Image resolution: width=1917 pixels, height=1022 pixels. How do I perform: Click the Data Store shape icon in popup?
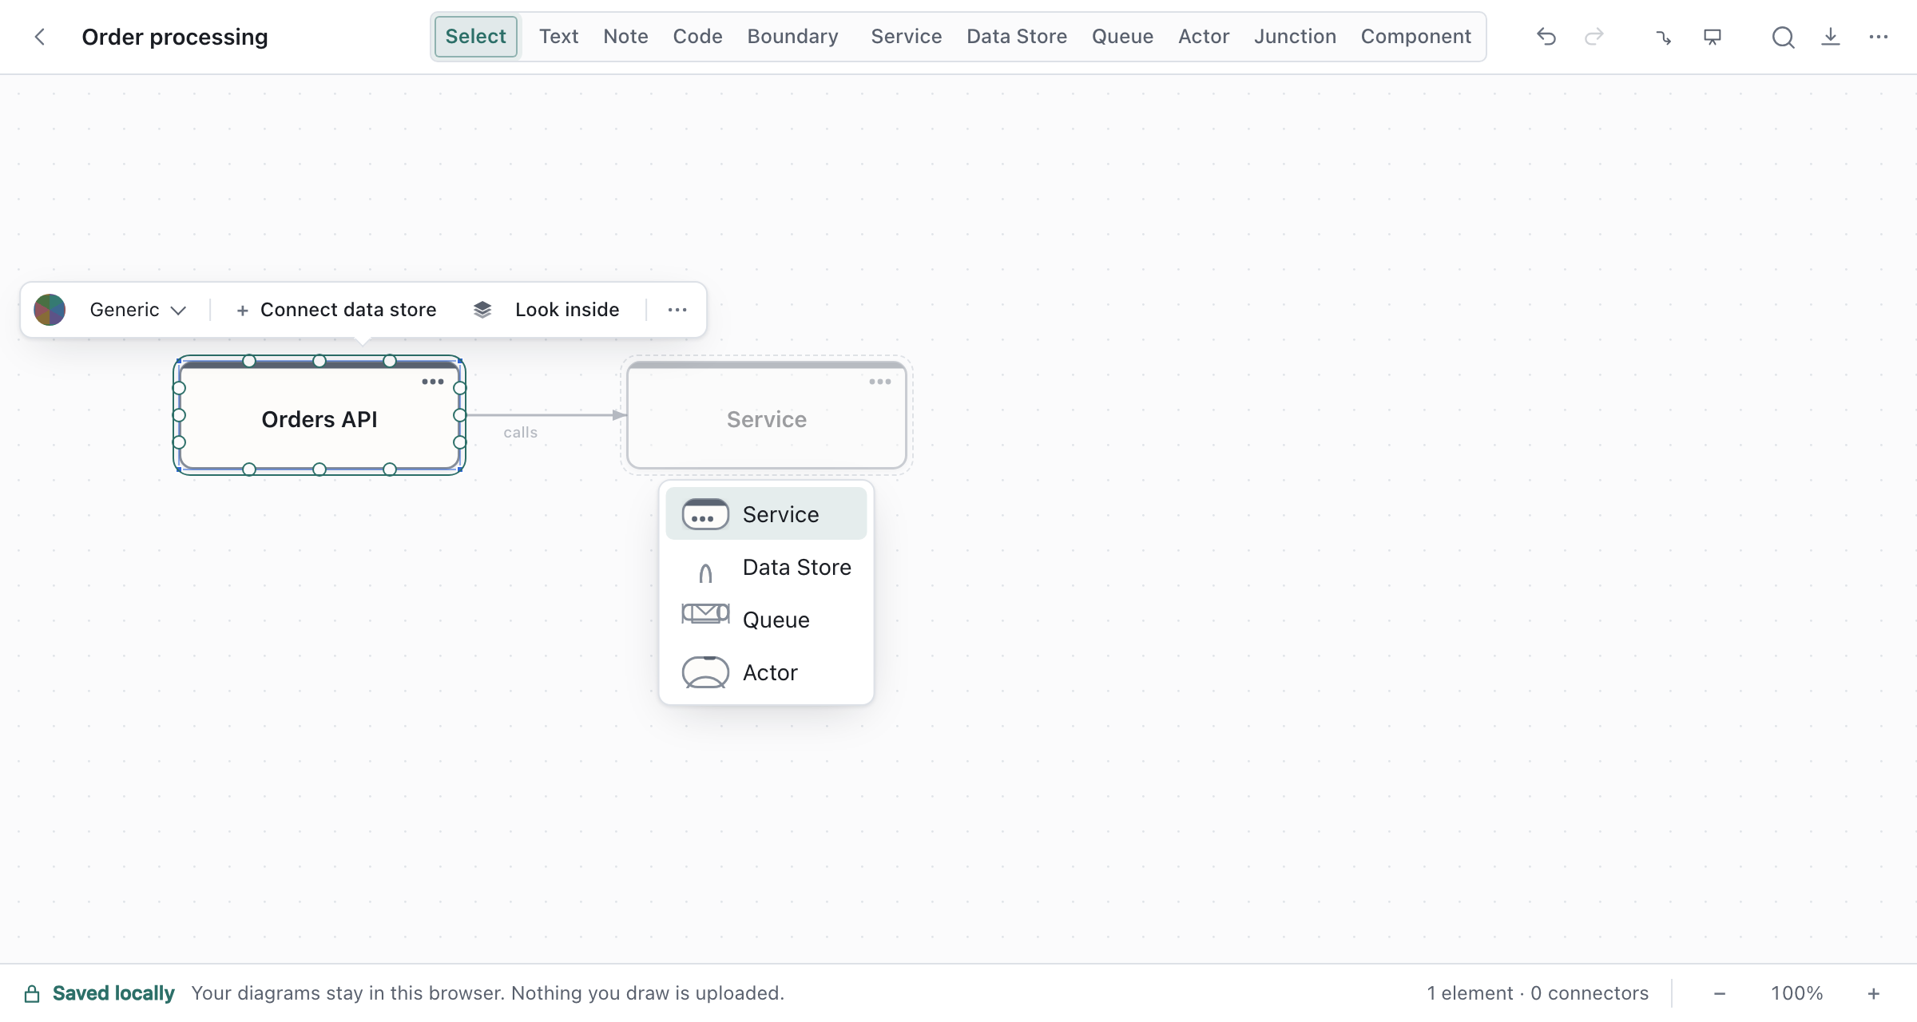pos(705,572)
